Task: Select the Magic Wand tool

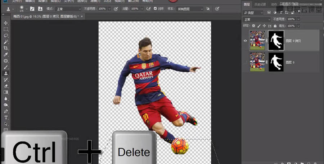Action: [6, 42]
